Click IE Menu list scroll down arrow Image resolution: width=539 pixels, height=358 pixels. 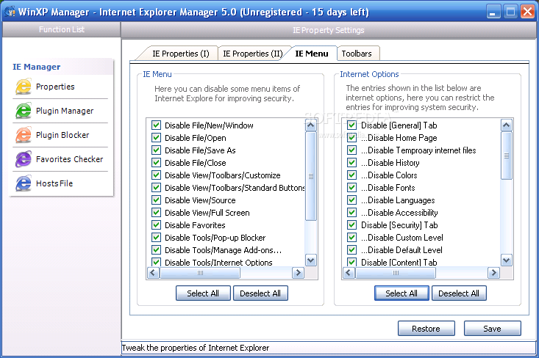tap(311, 260)
